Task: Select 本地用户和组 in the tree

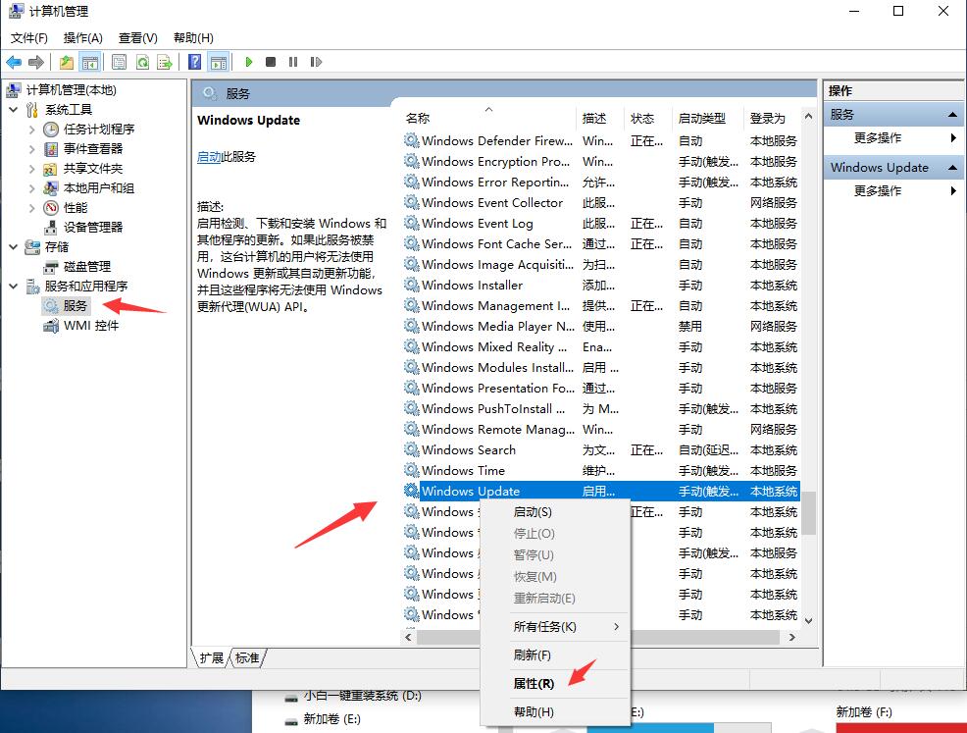Action: (99, 188)
